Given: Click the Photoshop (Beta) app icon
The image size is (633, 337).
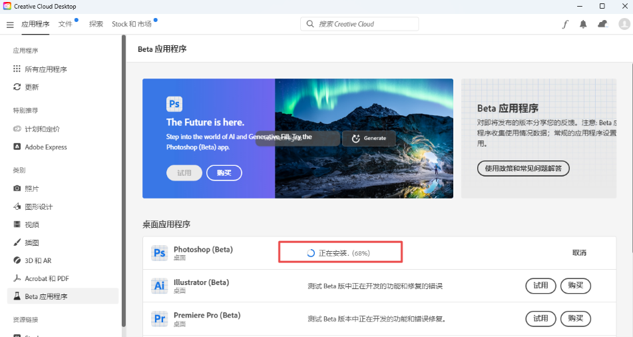Looking at the screenshot, I should click(159, 253).
